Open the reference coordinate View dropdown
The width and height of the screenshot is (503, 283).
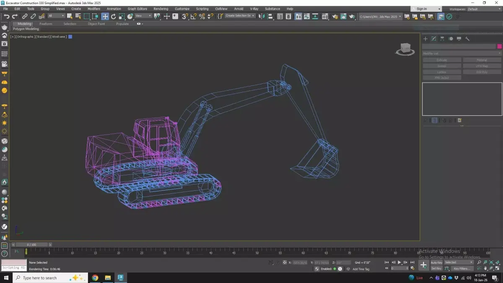coord(143,16)
